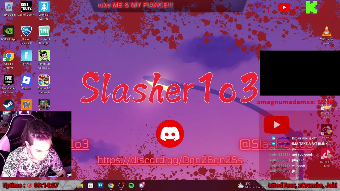This screenshot has width=340, height=191.
Task: Click the xmagnumadamxx donation alert text
Action: 295,102
